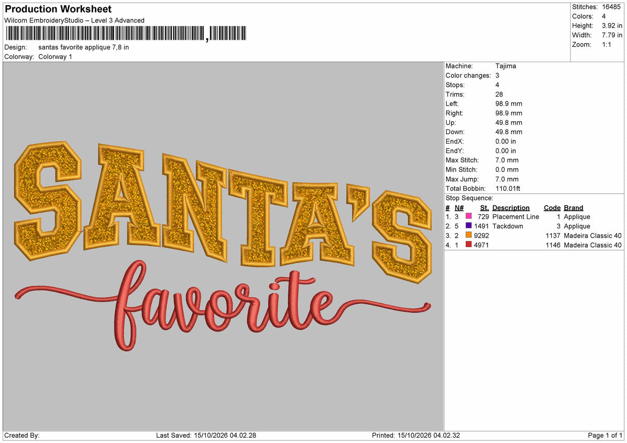Click the Color changes value 3

click(497, 75)
